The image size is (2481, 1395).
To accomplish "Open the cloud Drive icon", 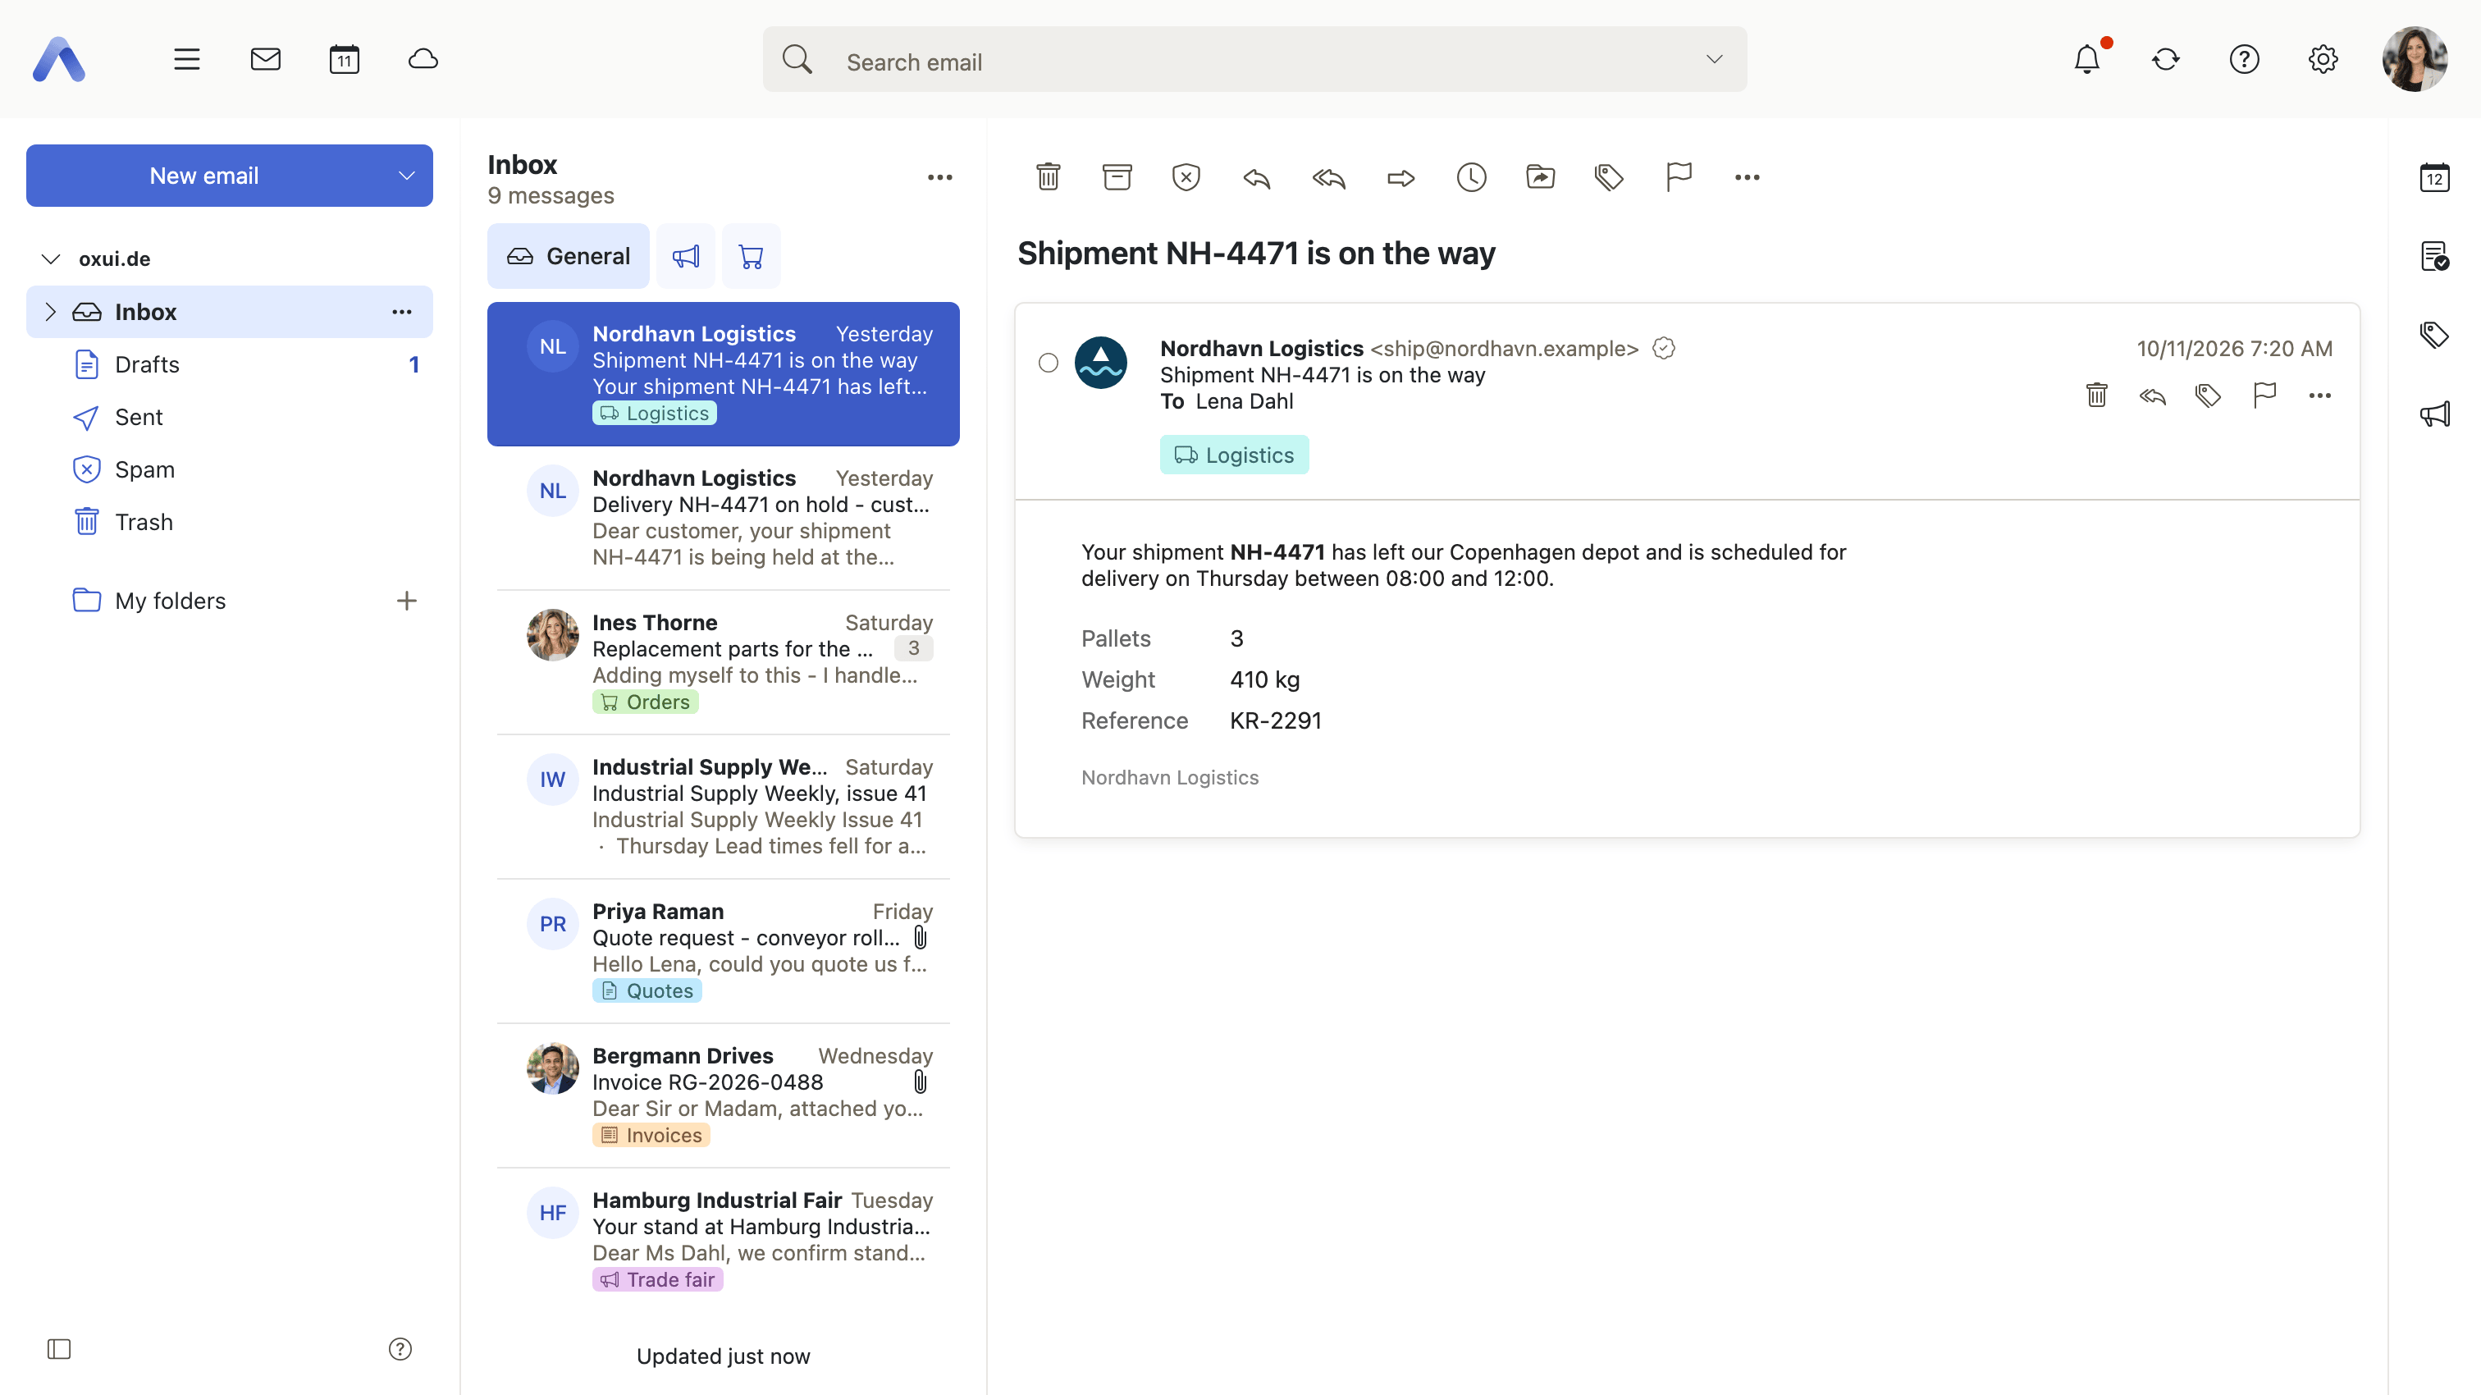I will pyautogui.click(x=423, y=60).
